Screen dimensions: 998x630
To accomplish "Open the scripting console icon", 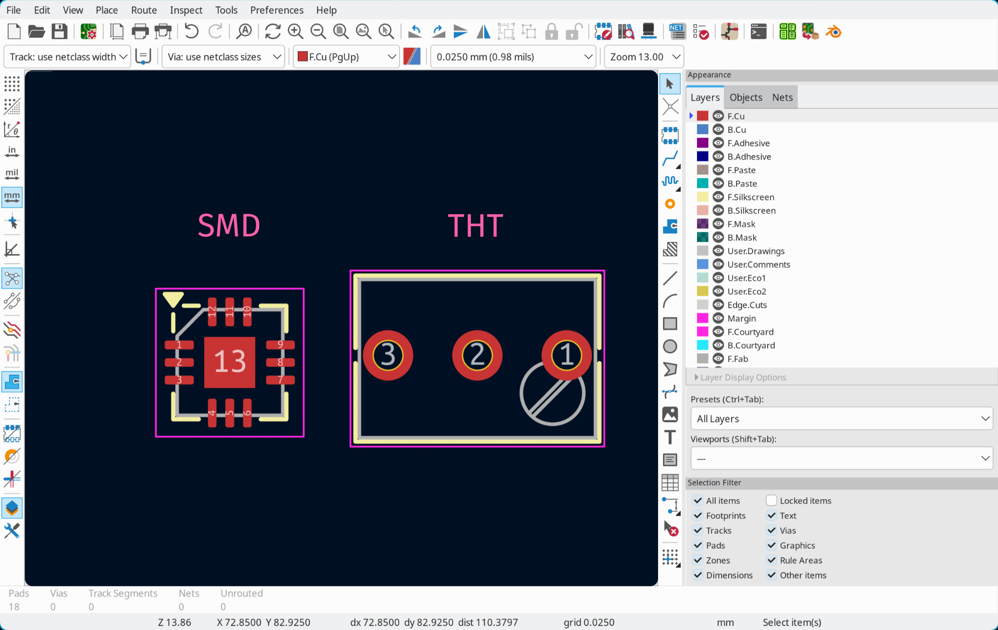I will (x=758, y=32).
